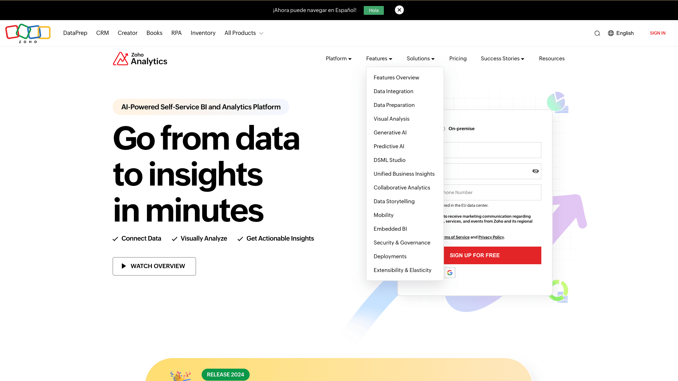Expand the All Products dropdown
Image resolution: width=678 pixels, height=381 pixels.
[244, 33]
